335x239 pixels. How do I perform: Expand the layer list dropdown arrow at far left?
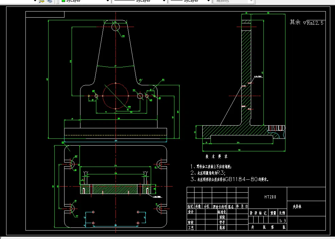[35, 1]
